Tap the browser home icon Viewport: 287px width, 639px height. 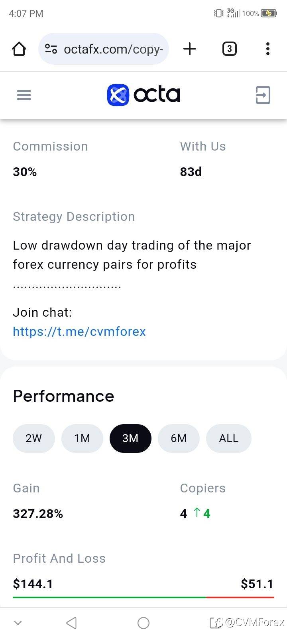(19, 49)
